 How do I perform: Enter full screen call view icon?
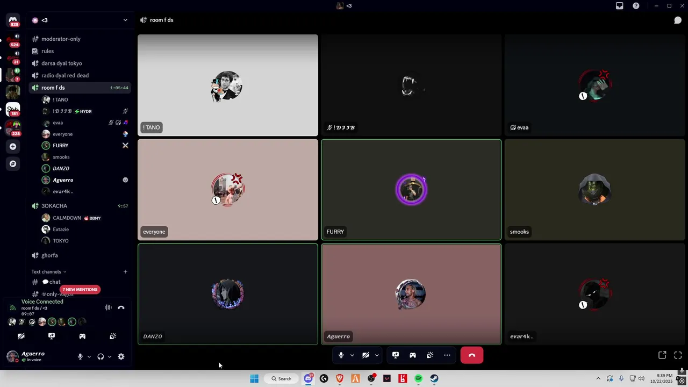(678, 355)
